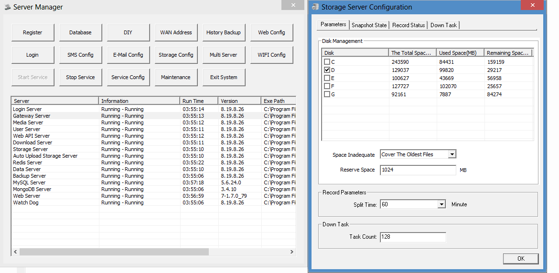Uncheck the disk D checkbox

coord(327,70)
